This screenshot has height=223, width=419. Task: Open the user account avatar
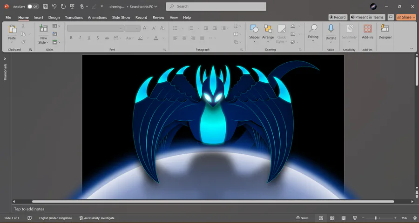pos(373,7)
